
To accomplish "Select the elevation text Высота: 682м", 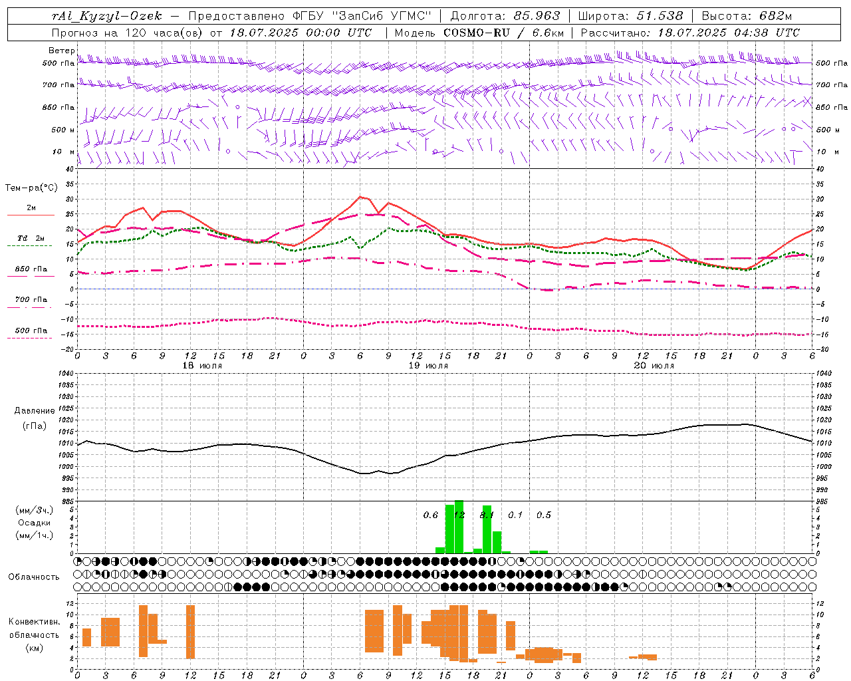I will click(747, 16).
